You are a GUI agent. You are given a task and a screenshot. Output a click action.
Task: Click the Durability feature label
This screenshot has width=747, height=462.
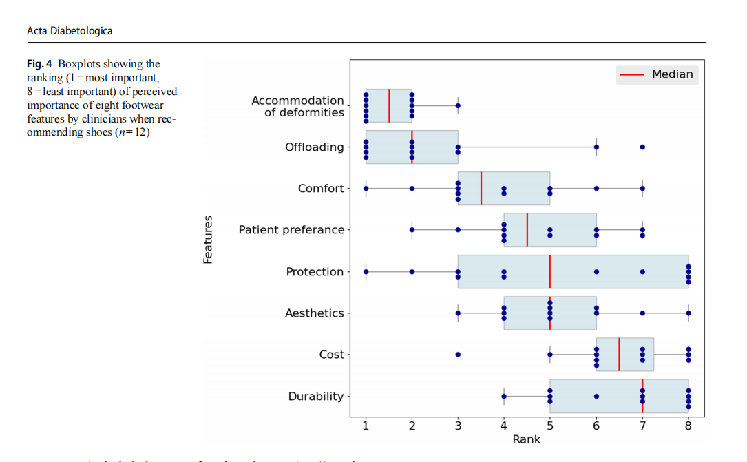[x=315, y=397]
